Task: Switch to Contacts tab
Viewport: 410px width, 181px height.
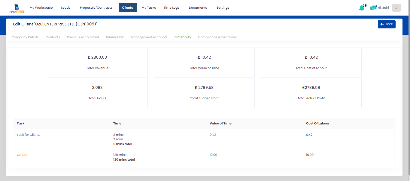Action: click(x=53, y=37)
